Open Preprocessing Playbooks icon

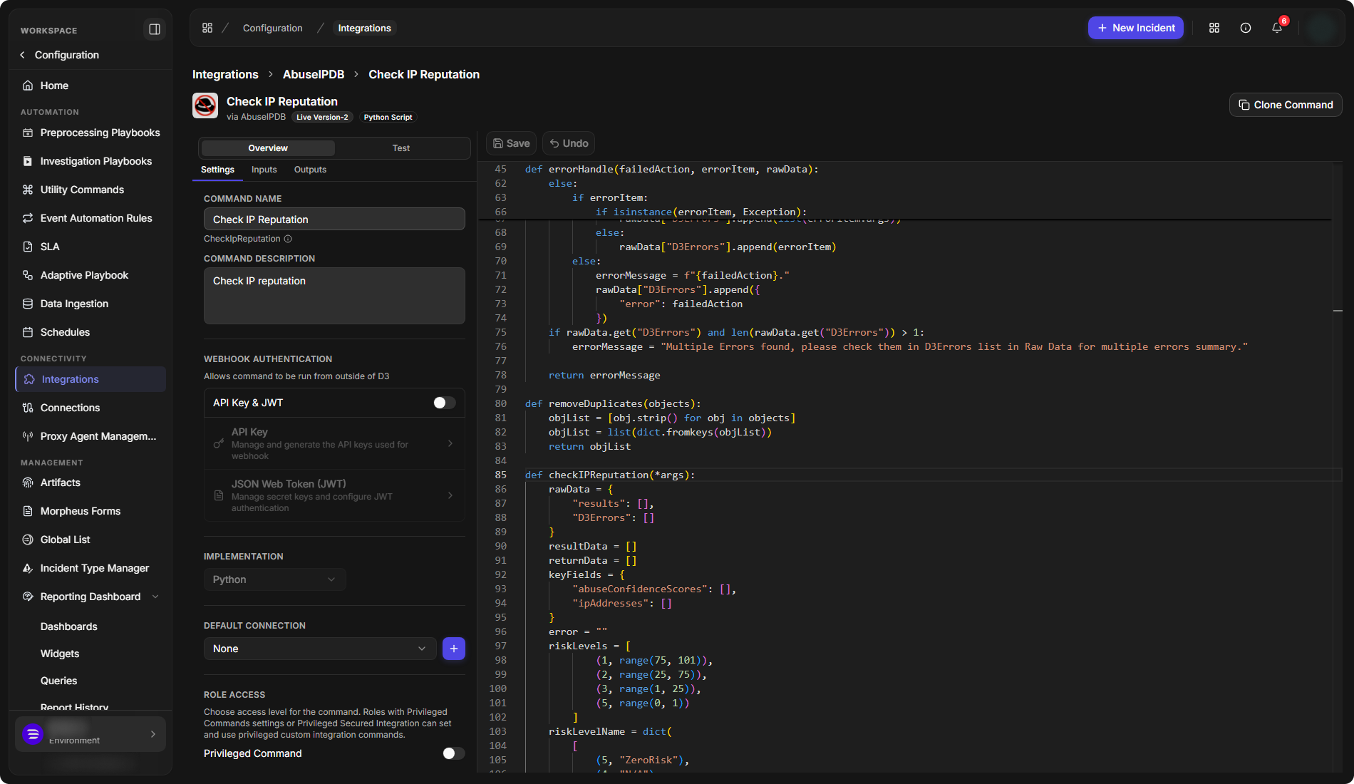28,133
